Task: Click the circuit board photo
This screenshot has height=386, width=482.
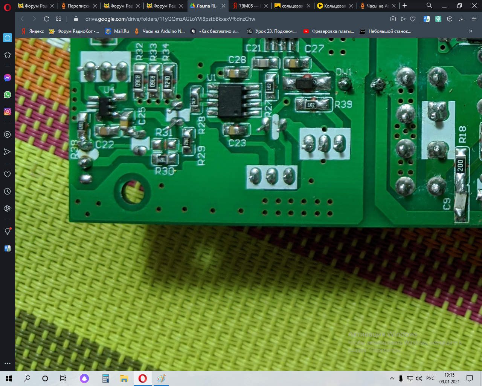Action: [249, 204]
